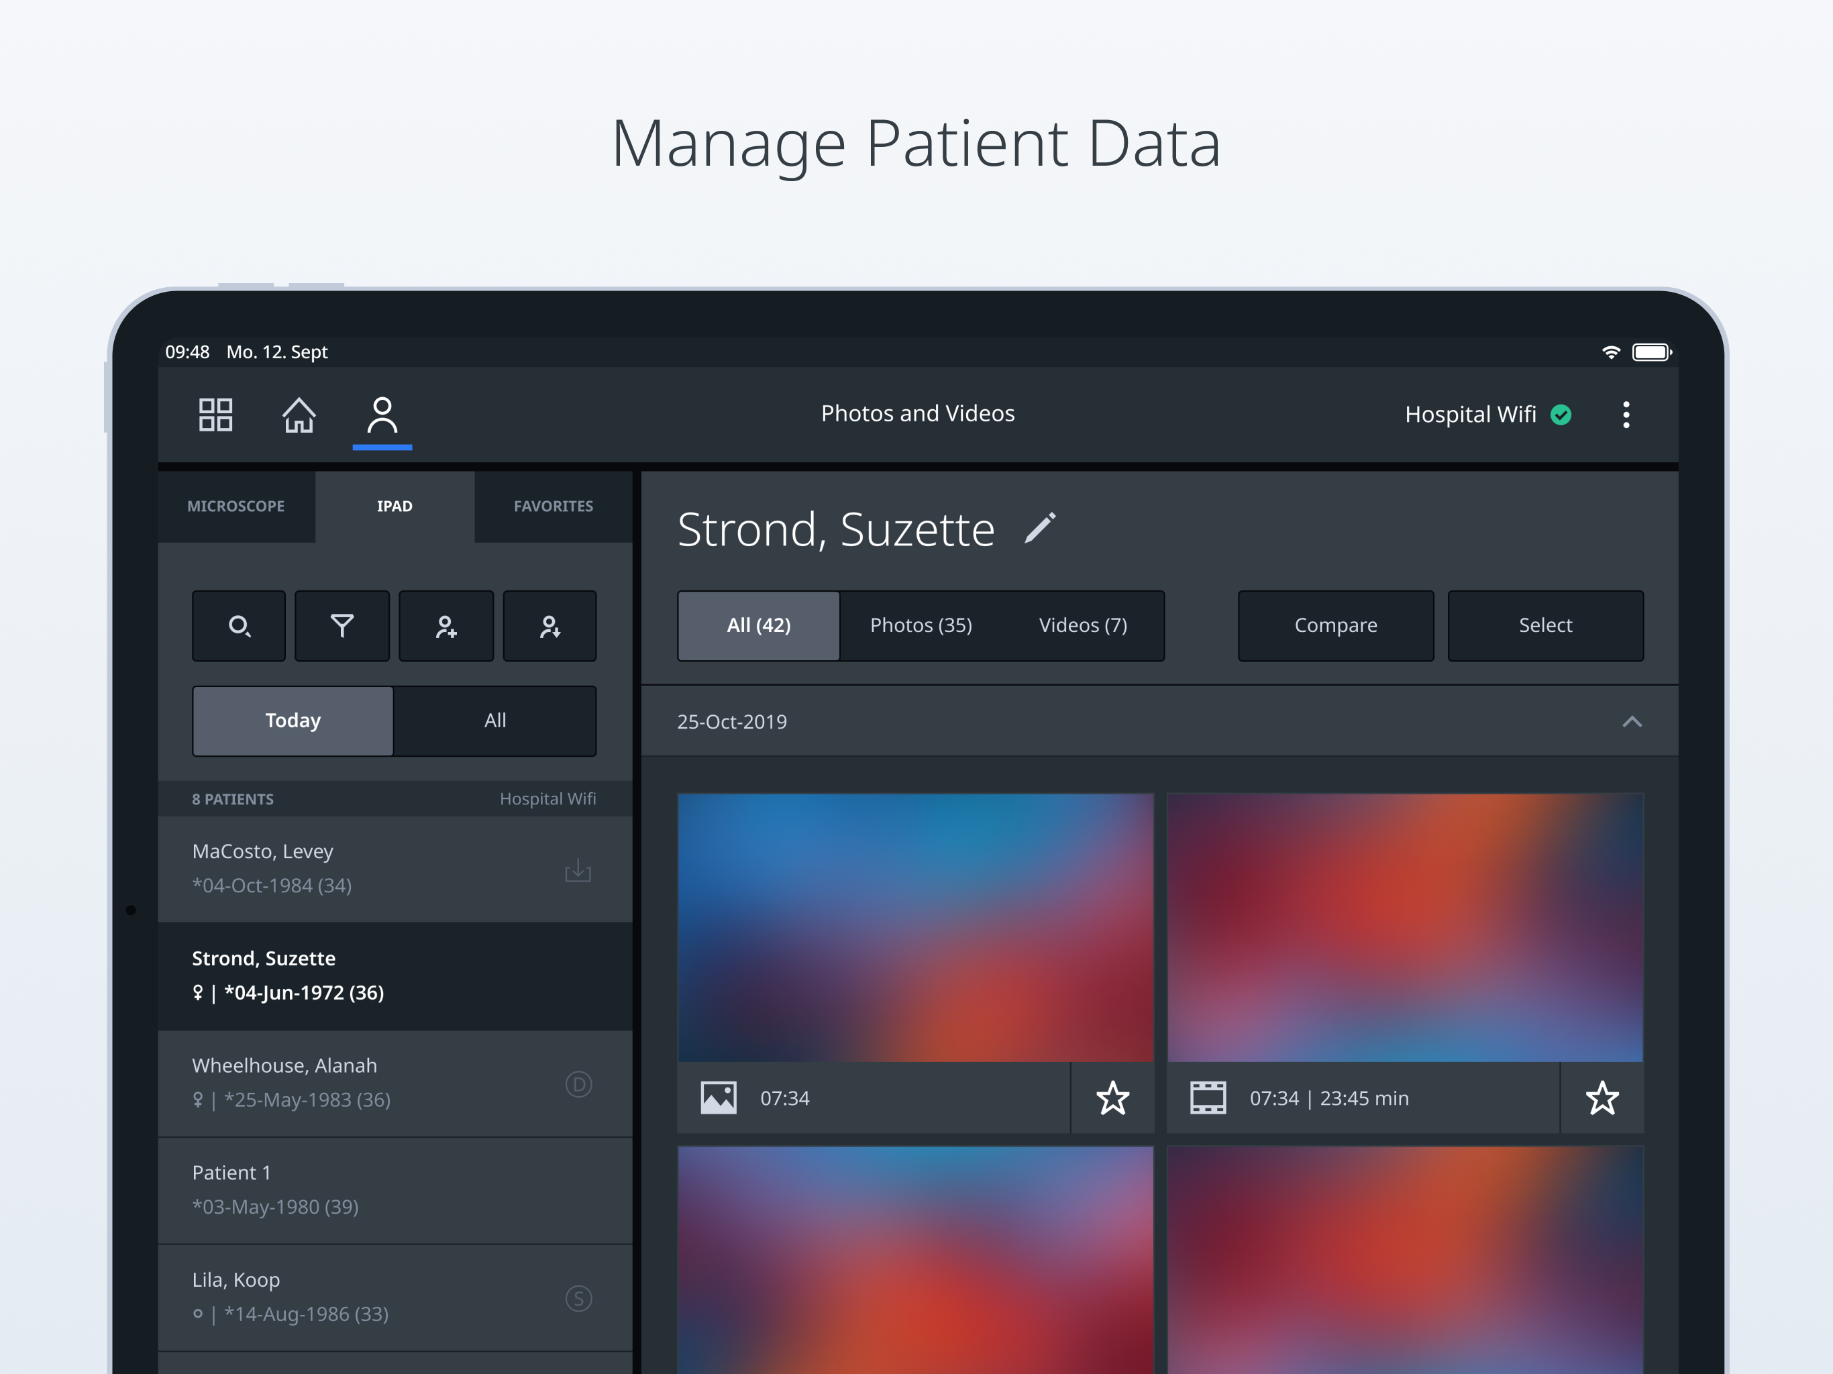The image size is (1833, 1374).
Task: Select patient Strond, Suzette in list
Action: point(395,976)
